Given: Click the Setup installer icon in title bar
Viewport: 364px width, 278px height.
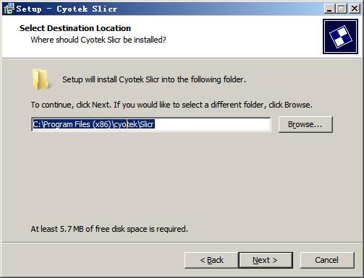Looking at the screenshot, I should (9, 9).
